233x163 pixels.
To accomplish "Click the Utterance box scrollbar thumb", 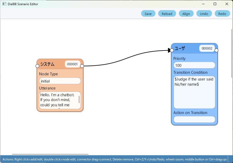I will click(79, 99).
